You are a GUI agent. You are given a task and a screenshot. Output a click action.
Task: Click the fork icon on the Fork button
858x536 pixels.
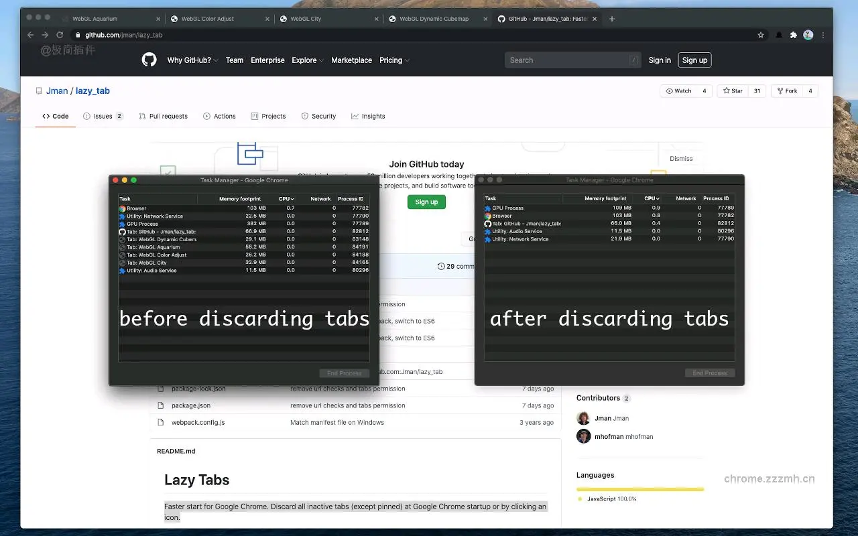click(780, 90)
